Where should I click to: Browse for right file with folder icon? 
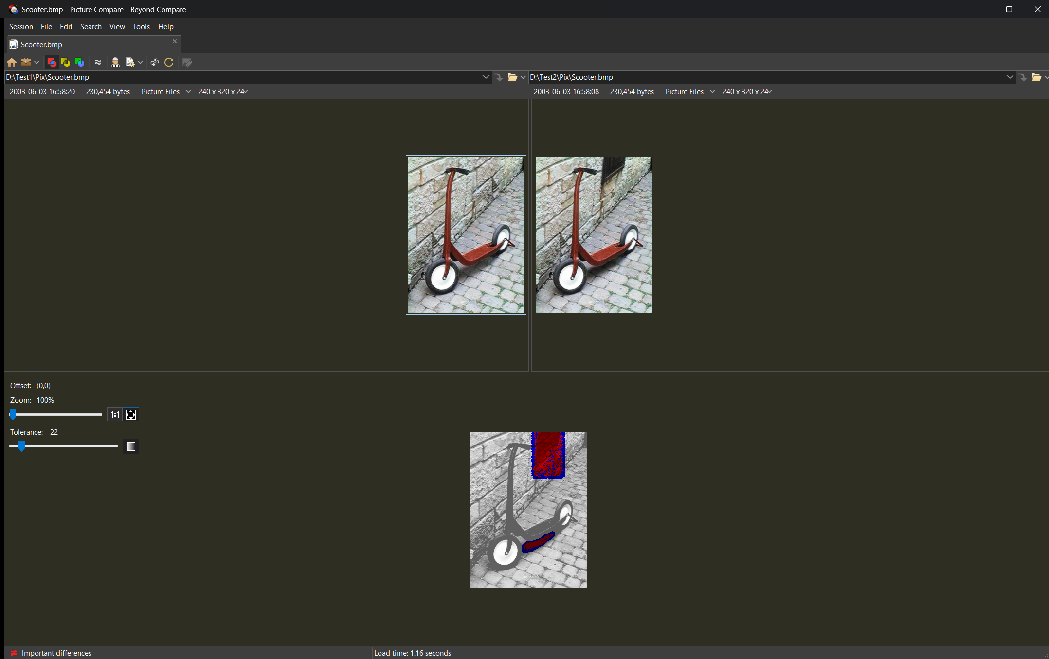click(x=1036, y=77)
